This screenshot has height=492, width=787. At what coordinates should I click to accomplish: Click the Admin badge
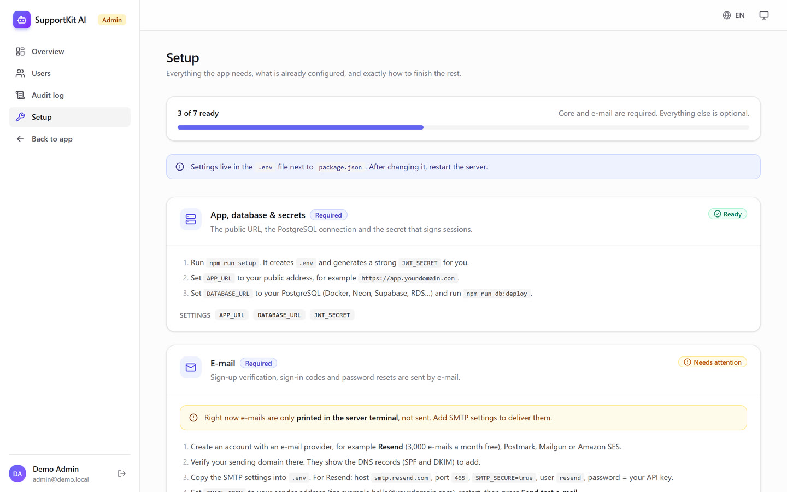pyautogui.click(x=112, y=20)
